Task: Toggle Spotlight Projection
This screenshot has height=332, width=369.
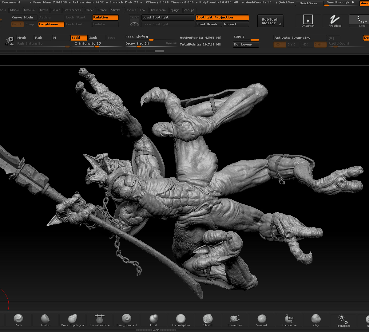Action: (x=222, y=18)
